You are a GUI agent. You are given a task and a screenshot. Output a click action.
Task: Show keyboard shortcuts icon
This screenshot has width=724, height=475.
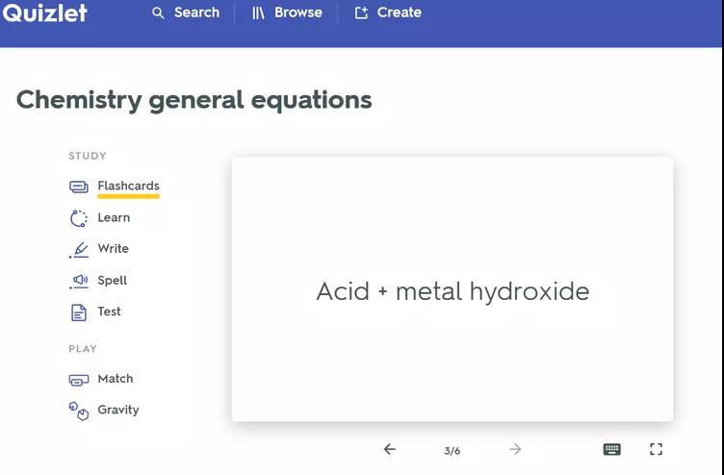click(x=611, y=449)
